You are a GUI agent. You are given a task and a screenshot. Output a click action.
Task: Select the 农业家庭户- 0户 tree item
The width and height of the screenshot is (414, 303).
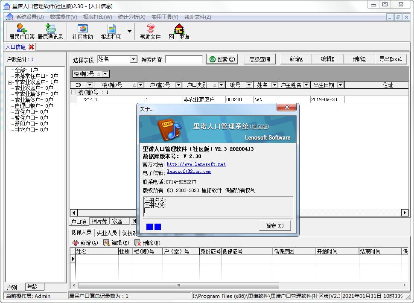tap(34, 88)
